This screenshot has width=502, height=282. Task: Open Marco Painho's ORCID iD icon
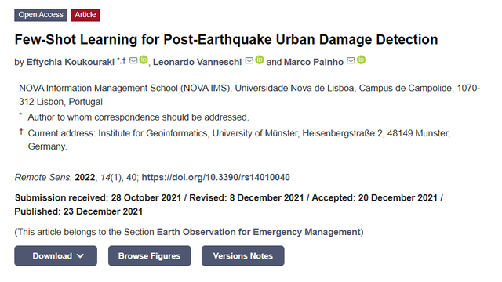(x=361, y=60)
